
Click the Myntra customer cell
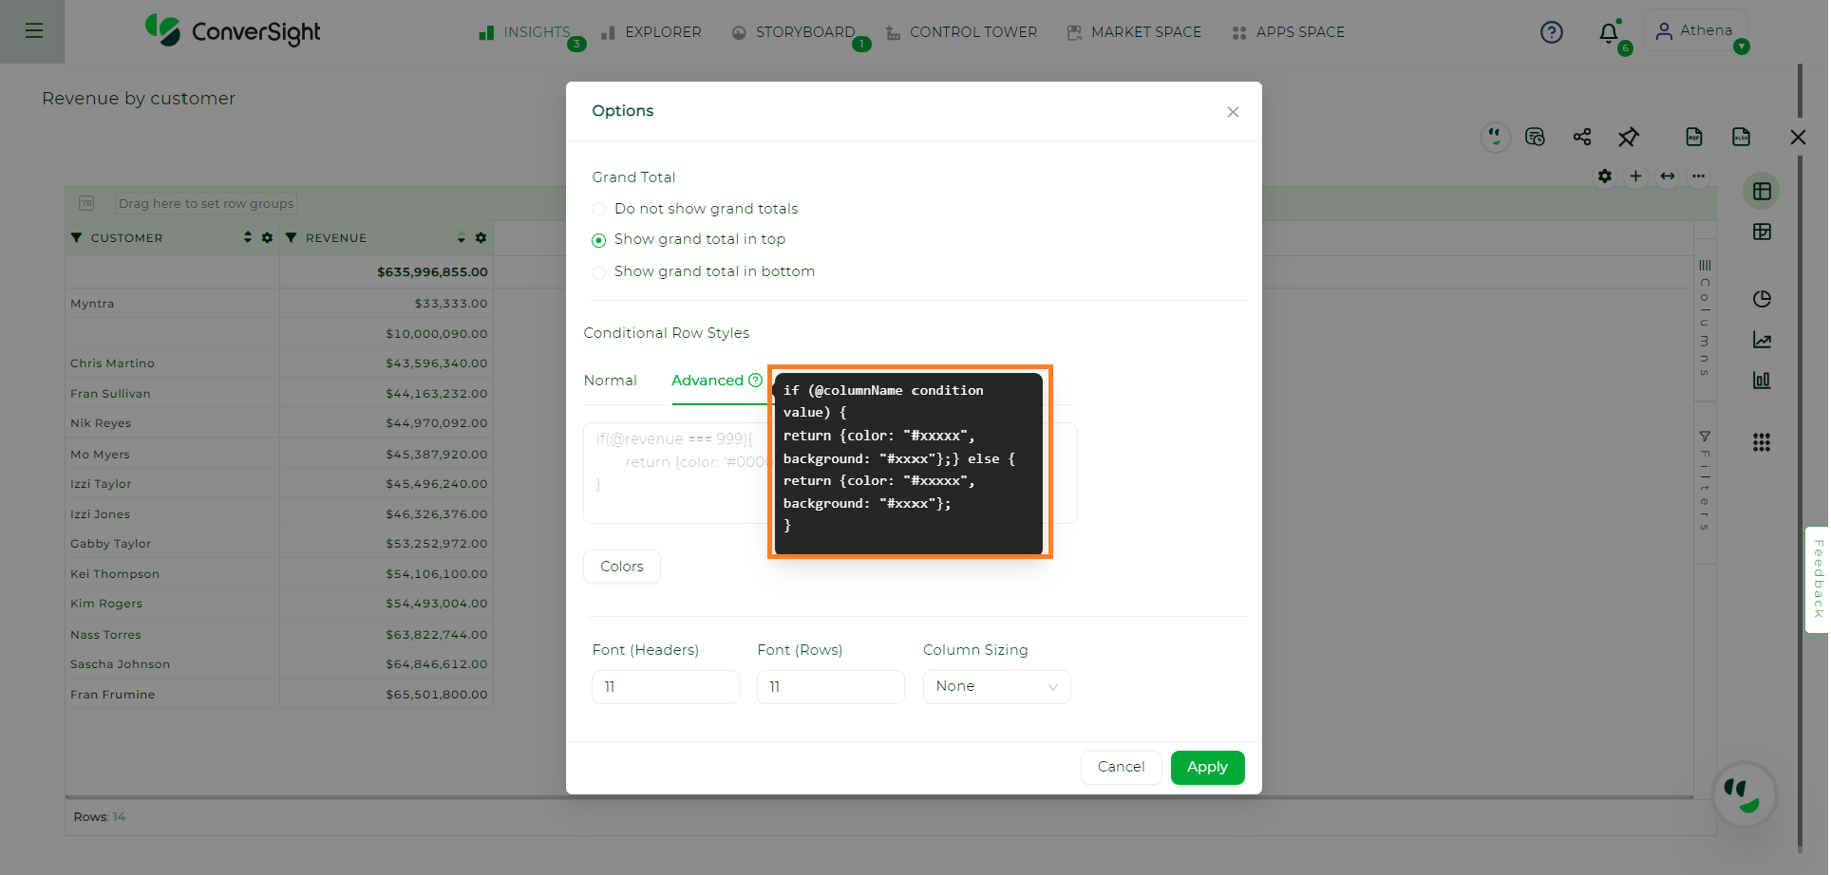(x=173, y=304)
